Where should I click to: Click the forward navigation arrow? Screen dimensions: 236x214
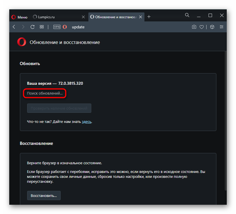(23, 27)
